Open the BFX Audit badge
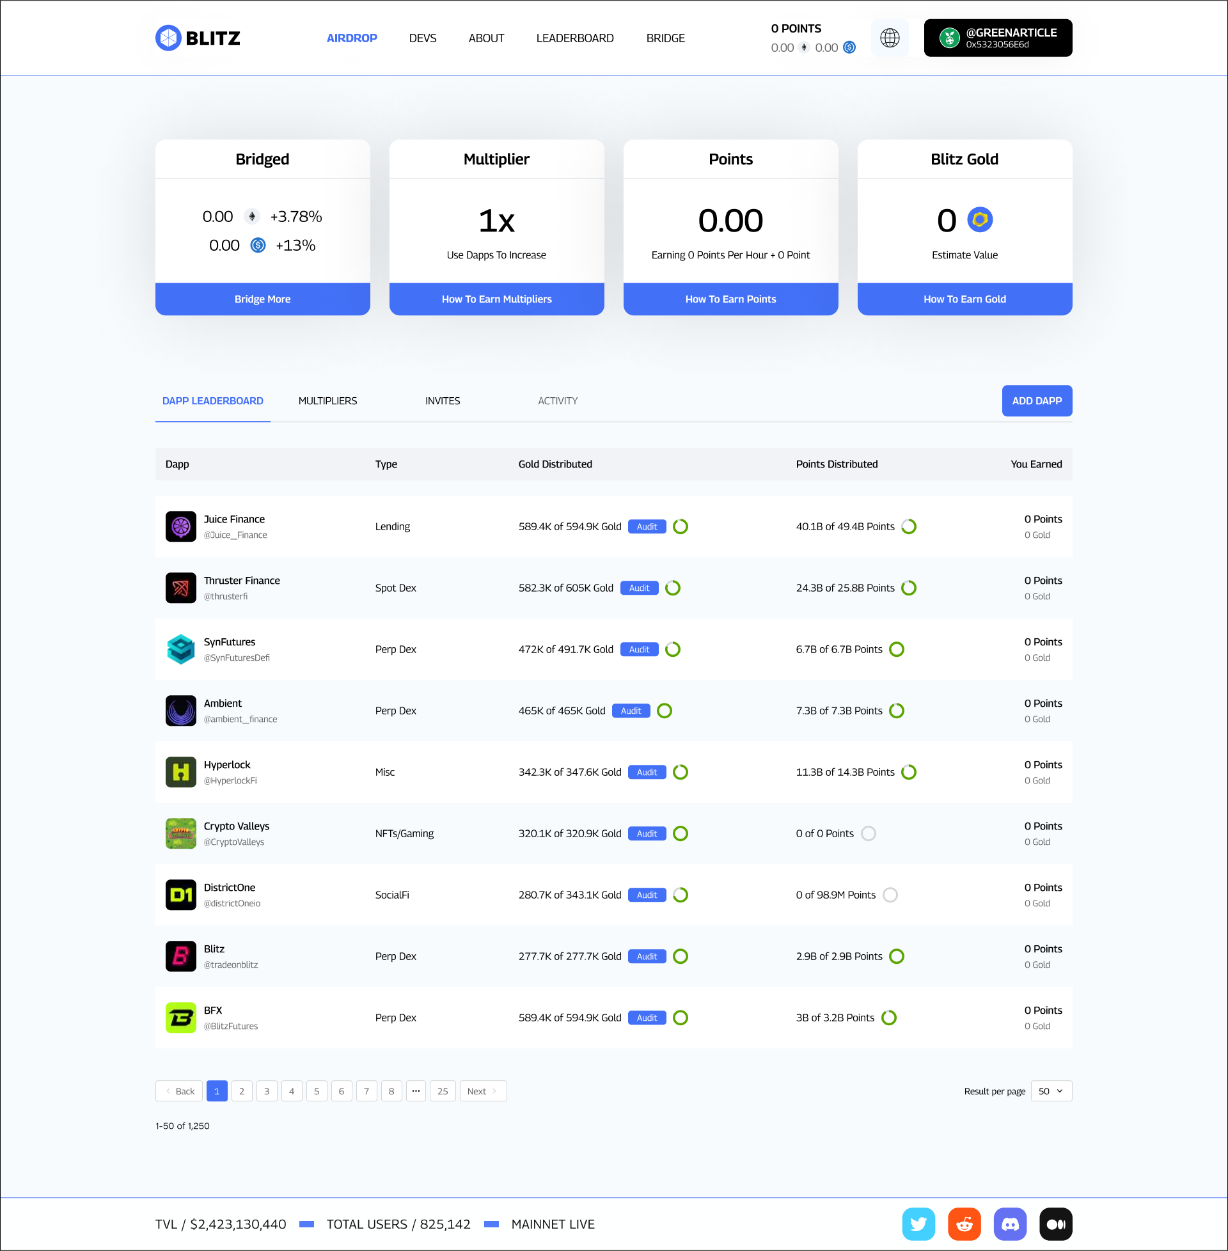1228x1251 pixels. click(647, 1018)
